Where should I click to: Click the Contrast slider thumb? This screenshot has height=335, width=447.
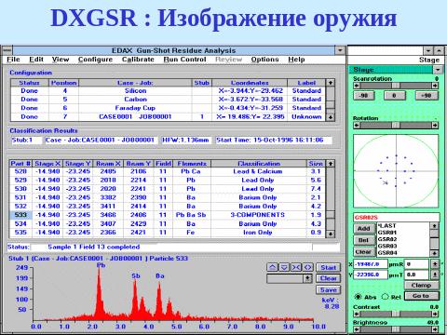click(x=396, y=314)
